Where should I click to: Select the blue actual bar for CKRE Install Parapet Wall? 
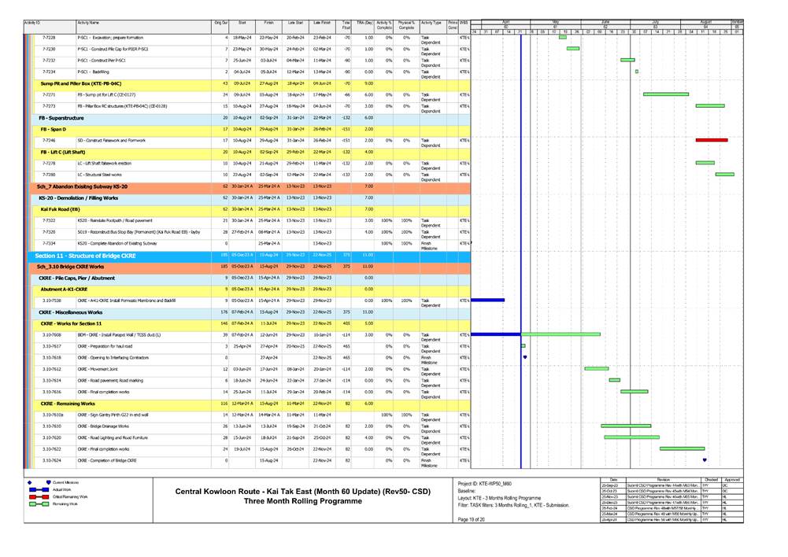[496, 334]
